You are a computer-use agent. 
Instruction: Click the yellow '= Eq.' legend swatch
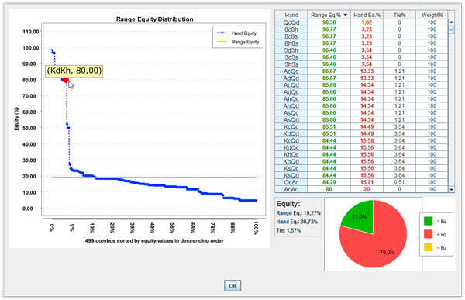[428, 247]
